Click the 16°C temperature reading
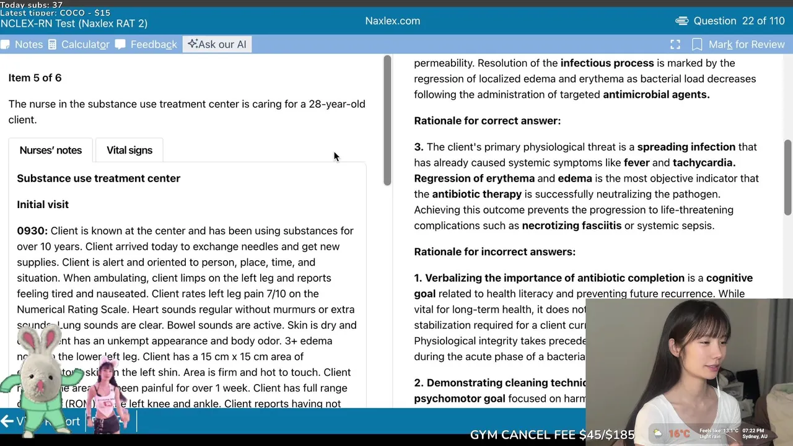Screen dimensions: 793x446 [x=679, y=434]
